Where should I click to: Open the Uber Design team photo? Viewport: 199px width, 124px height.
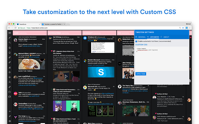128,73
